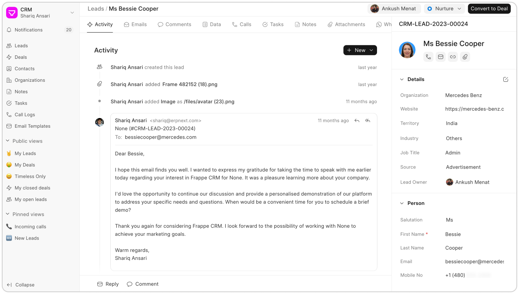
Task: Collapse the sidebar
Action: coord(21,285)
